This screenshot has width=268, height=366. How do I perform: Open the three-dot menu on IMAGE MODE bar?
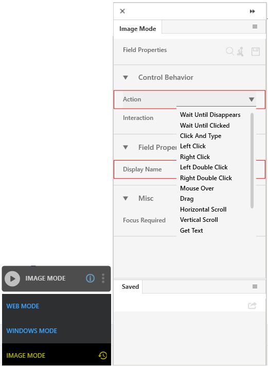(103, 278)
